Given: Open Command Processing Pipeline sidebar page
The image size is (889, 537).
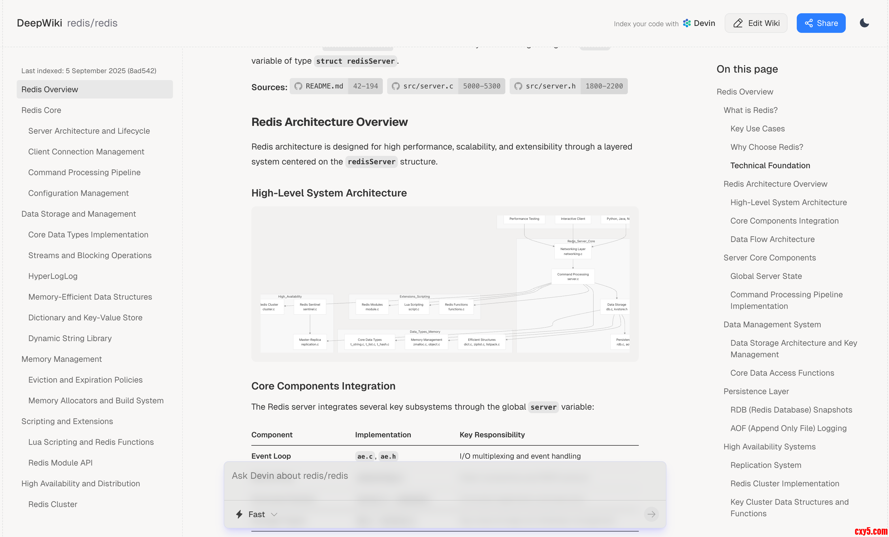Looking at the screenshot, I should click(84, 172).
